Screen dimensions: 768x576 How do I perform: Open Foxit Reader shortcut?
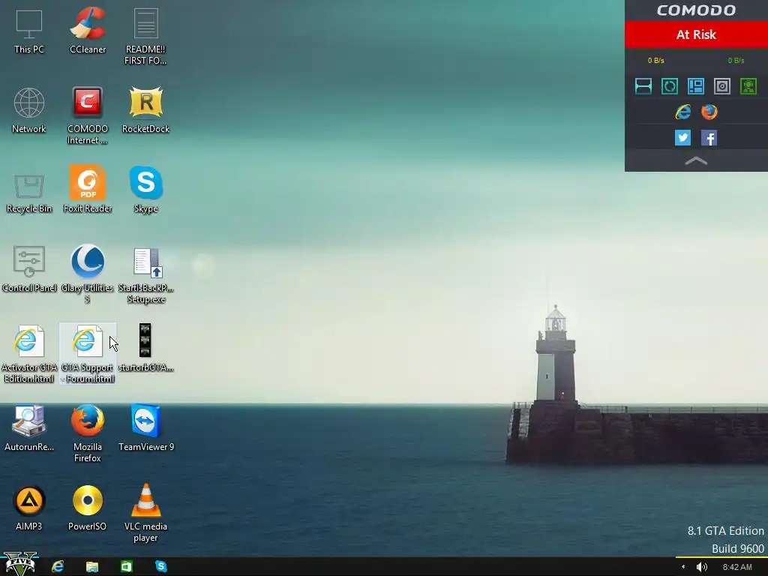coord(88,189)
